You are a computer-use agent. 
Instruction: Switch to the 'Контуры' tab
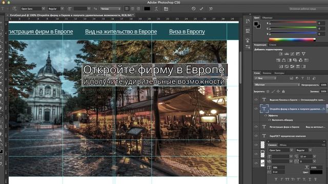click(x=279, y=73)
